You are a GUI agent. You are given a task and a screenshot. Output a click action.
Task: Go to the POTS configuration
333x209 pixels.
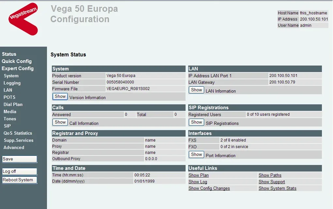(x=9, y=97)
